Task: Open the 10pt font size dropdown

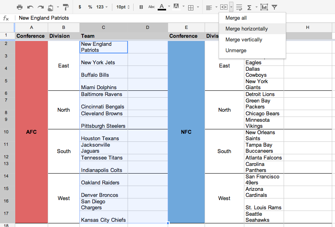Action: [123, 7]
